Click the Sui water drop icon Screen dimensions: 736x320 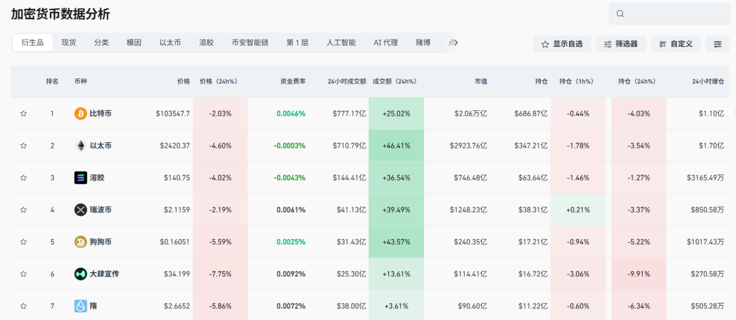click(x=80, y=306)
